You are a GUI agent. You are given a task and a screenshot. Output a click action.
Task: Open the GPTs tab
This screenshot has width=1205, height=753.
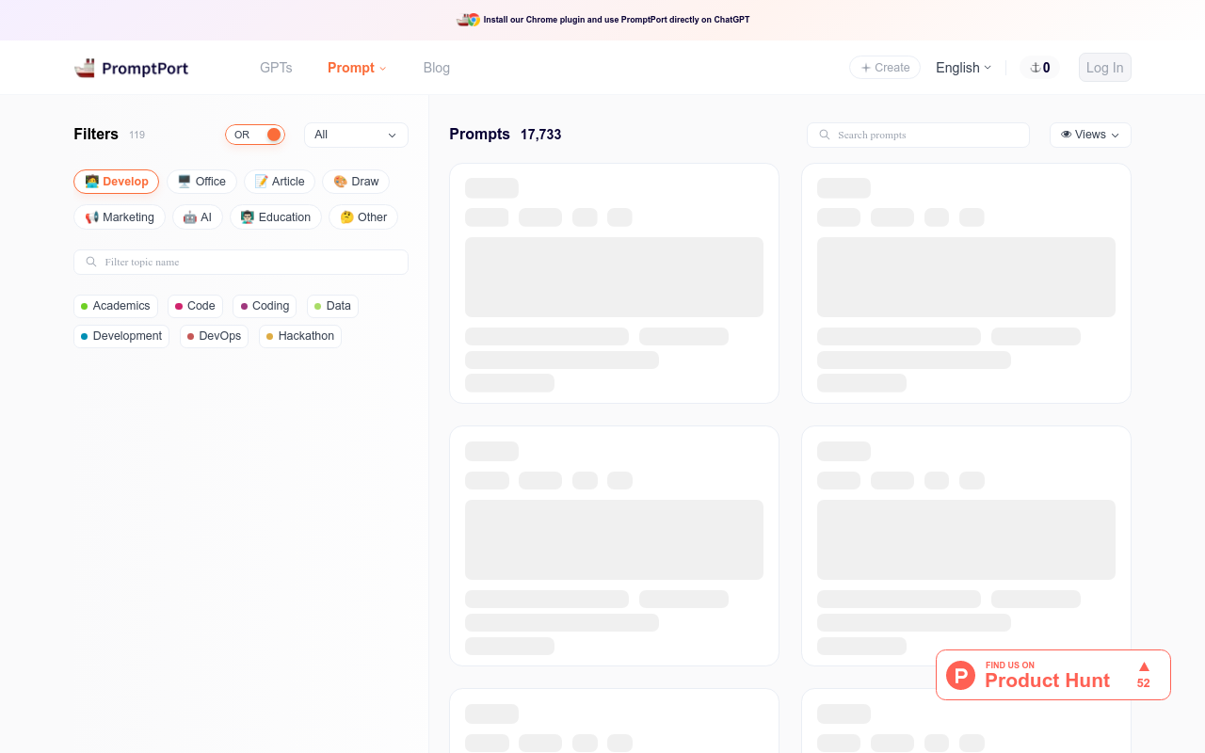point(276,68)
